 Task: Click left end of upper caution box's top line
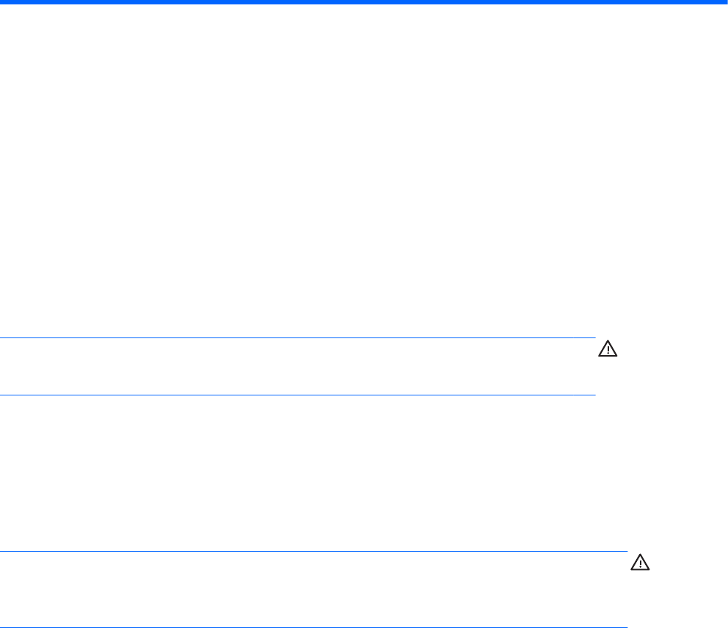coord(2,337)
